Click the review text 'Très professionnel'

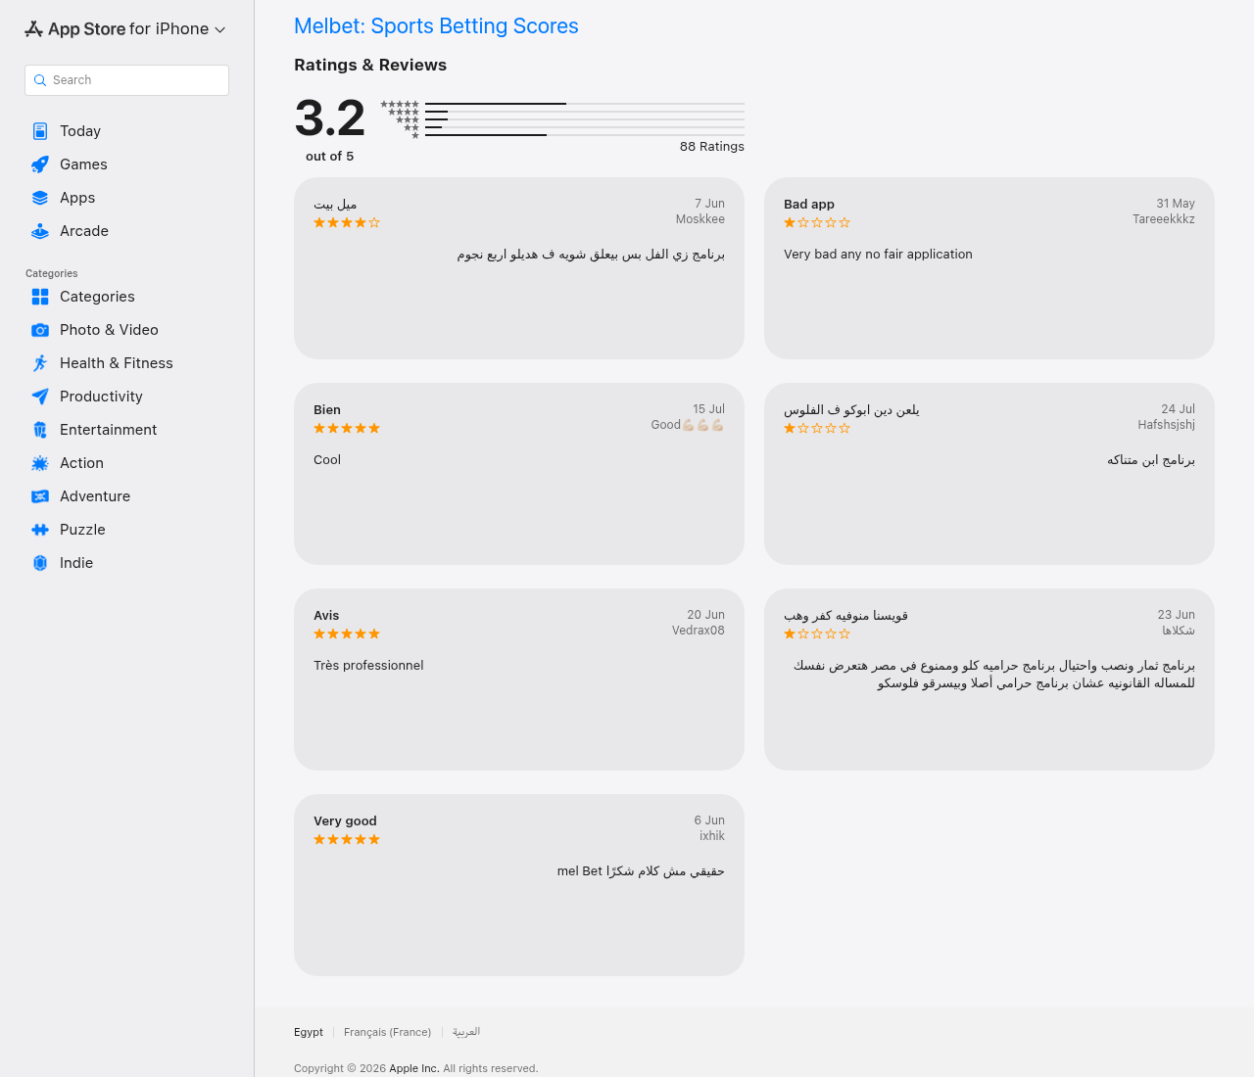[368, 666]
